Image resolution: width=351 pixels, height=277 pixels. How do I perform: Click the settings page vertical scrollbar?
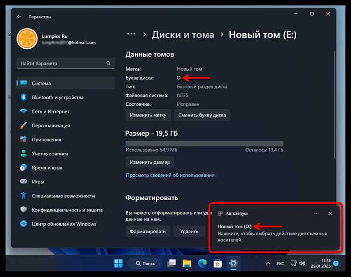click(x=335, y=105)
